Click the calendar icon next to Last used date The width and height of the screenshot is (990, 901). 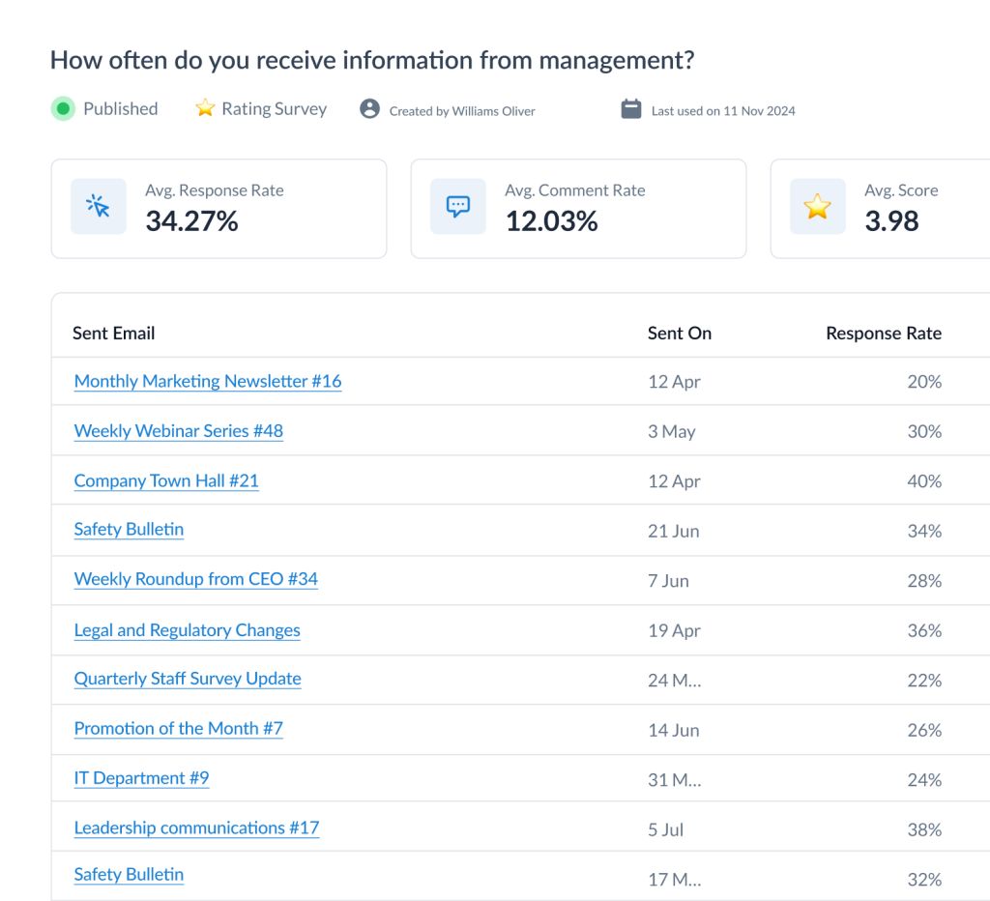[630, 109]
